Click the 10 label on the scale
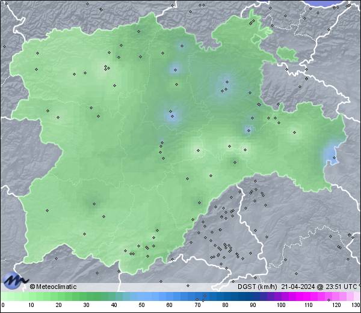 coord(31,305)
